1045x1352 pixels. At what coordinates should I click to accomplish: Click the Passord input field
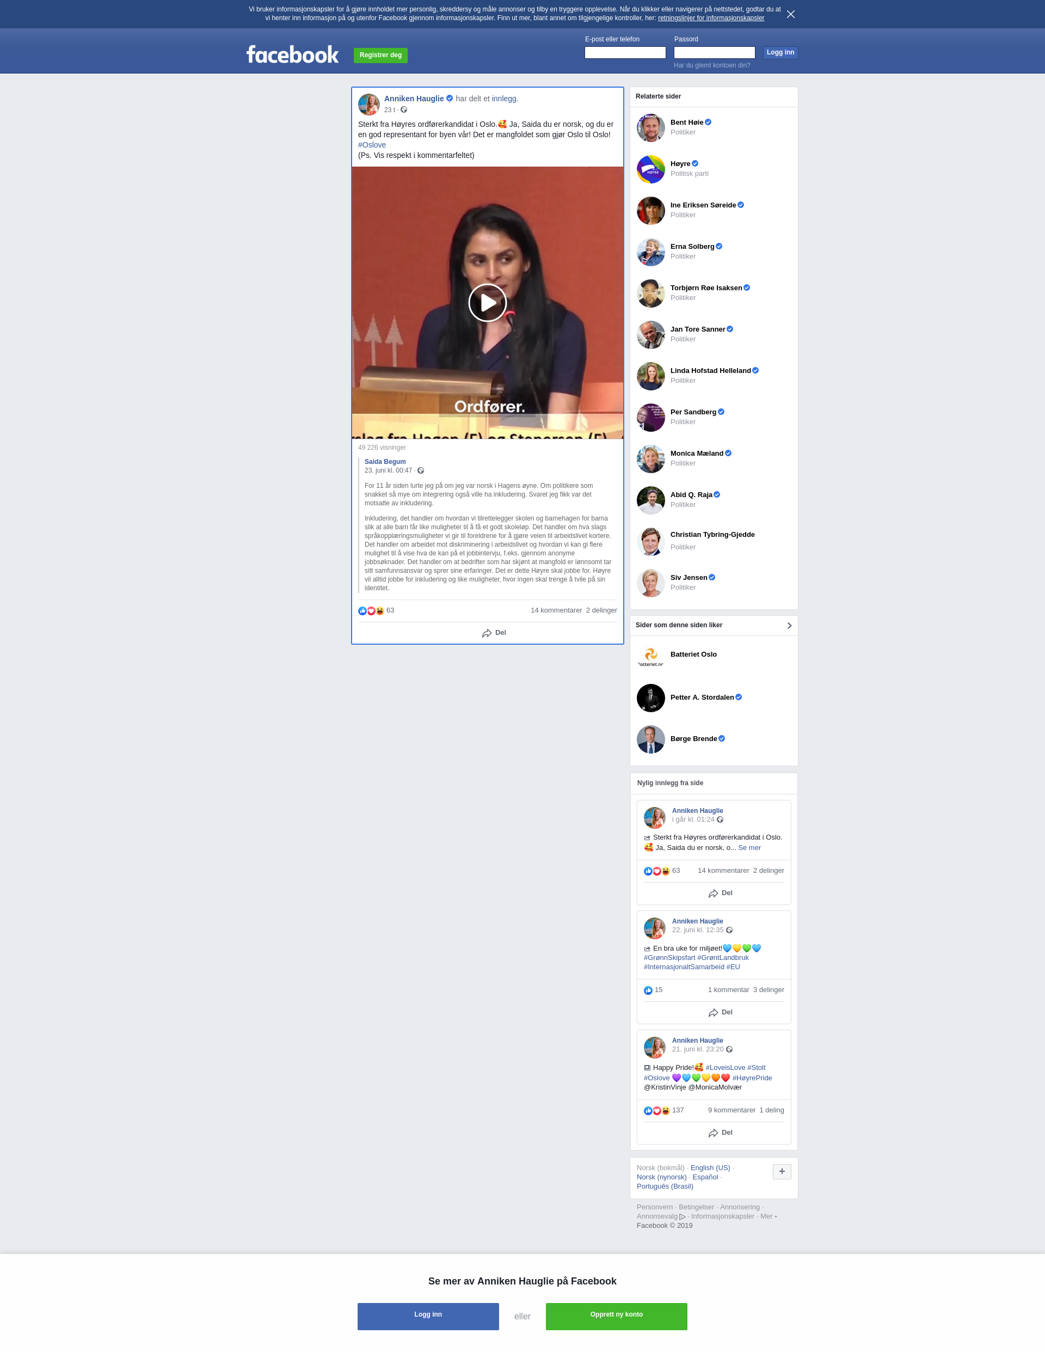(714, 53)
